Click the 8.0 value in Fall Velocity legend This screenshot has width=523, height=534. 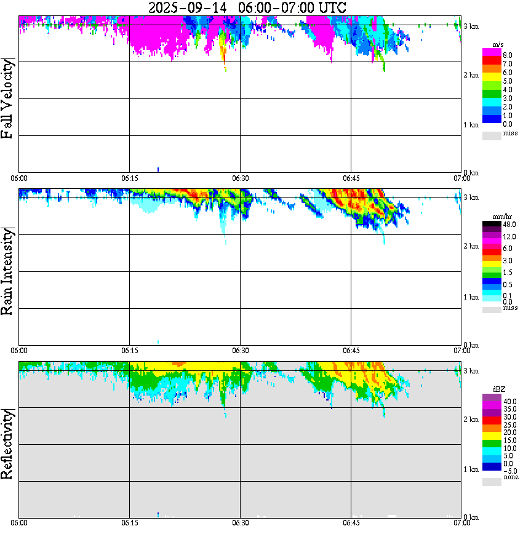[x=508, y=55]
